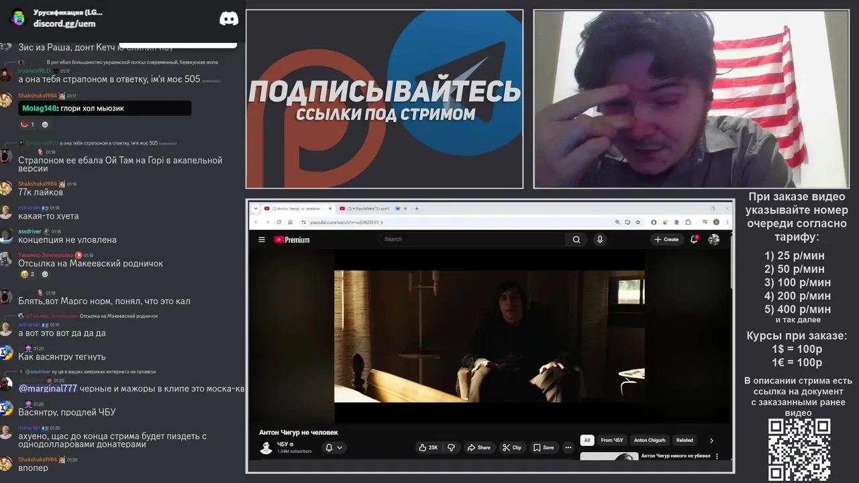Select the 'Related' filter chip
The image size is (859, 483).
coord(685,440)
